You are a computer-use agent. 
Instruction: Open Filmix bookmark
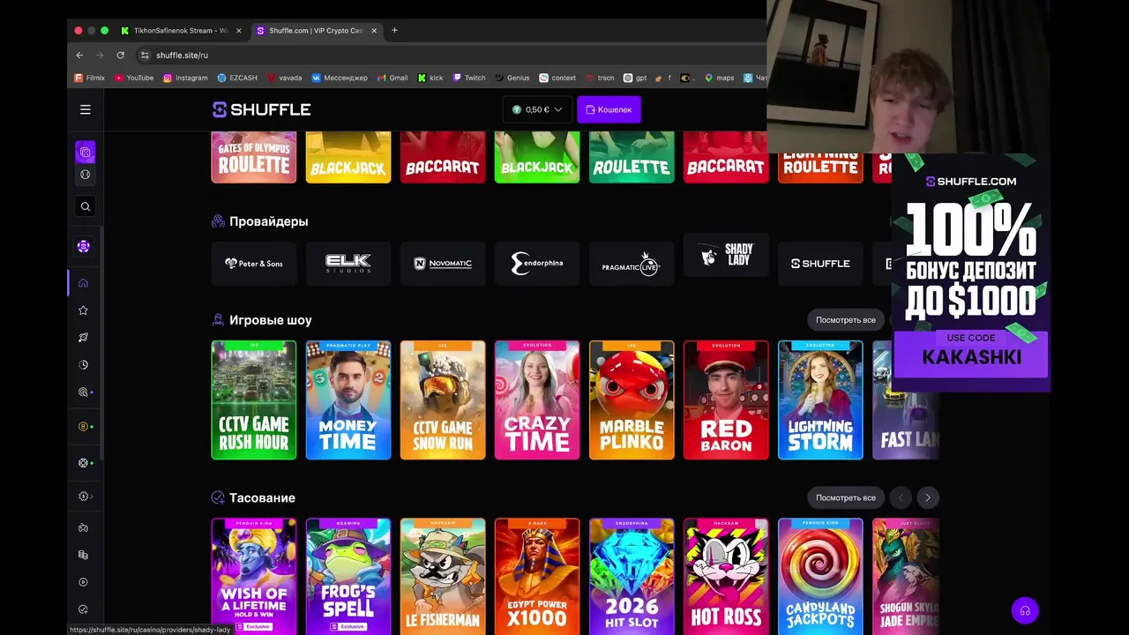tap(89, 78)
